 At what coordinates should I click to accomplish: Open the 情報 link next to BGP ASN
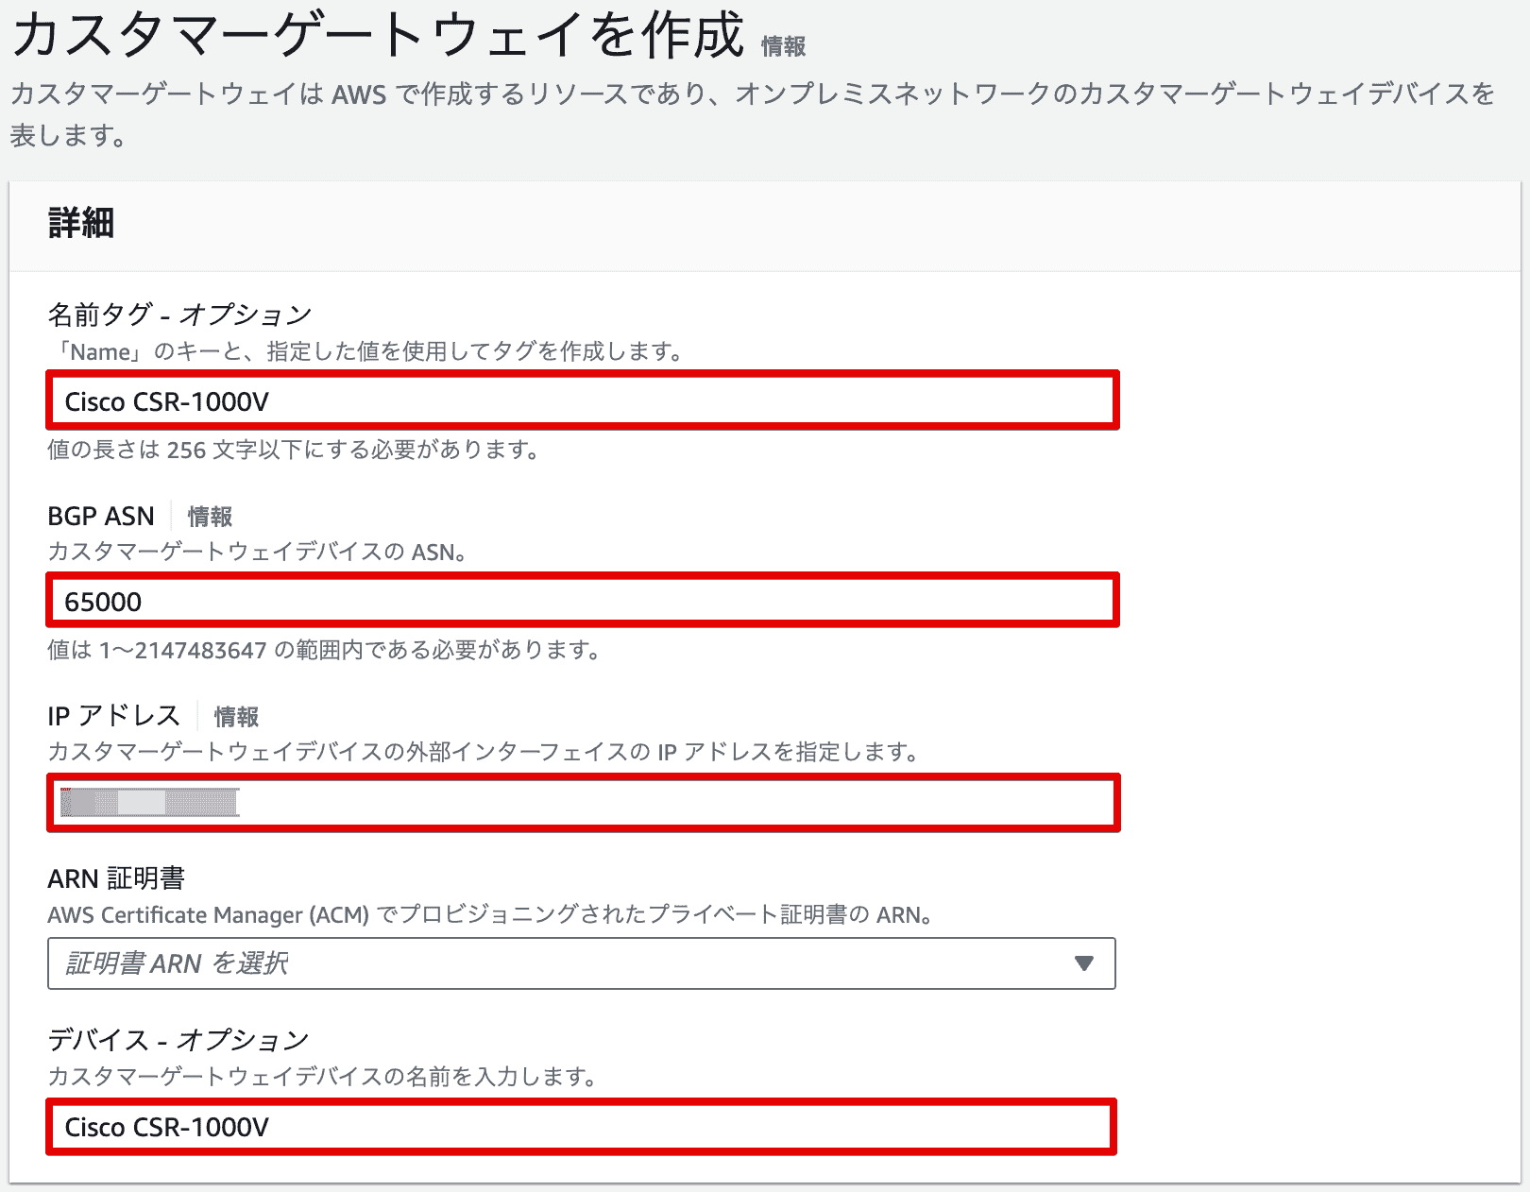click(x=210, y=517)
